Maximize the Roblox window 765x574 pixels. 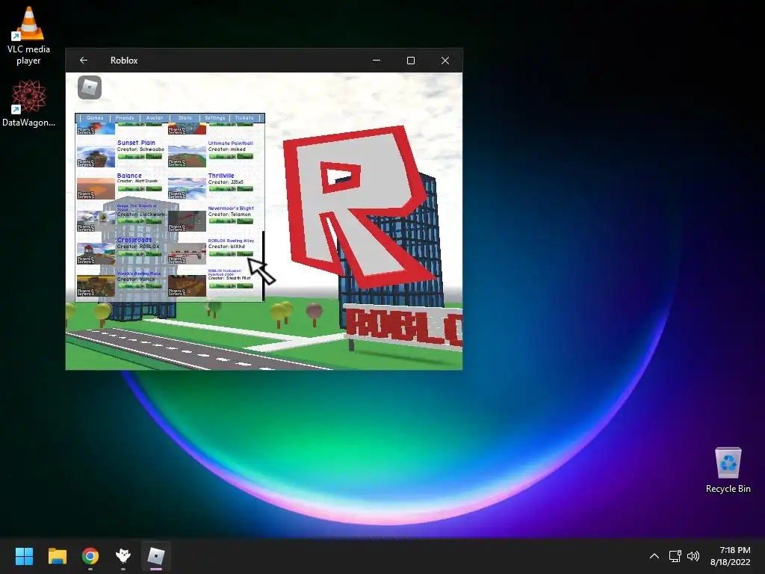[411, 61]
